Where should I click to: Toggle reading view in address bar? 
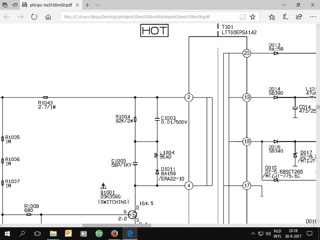click(x=243, y=17)
